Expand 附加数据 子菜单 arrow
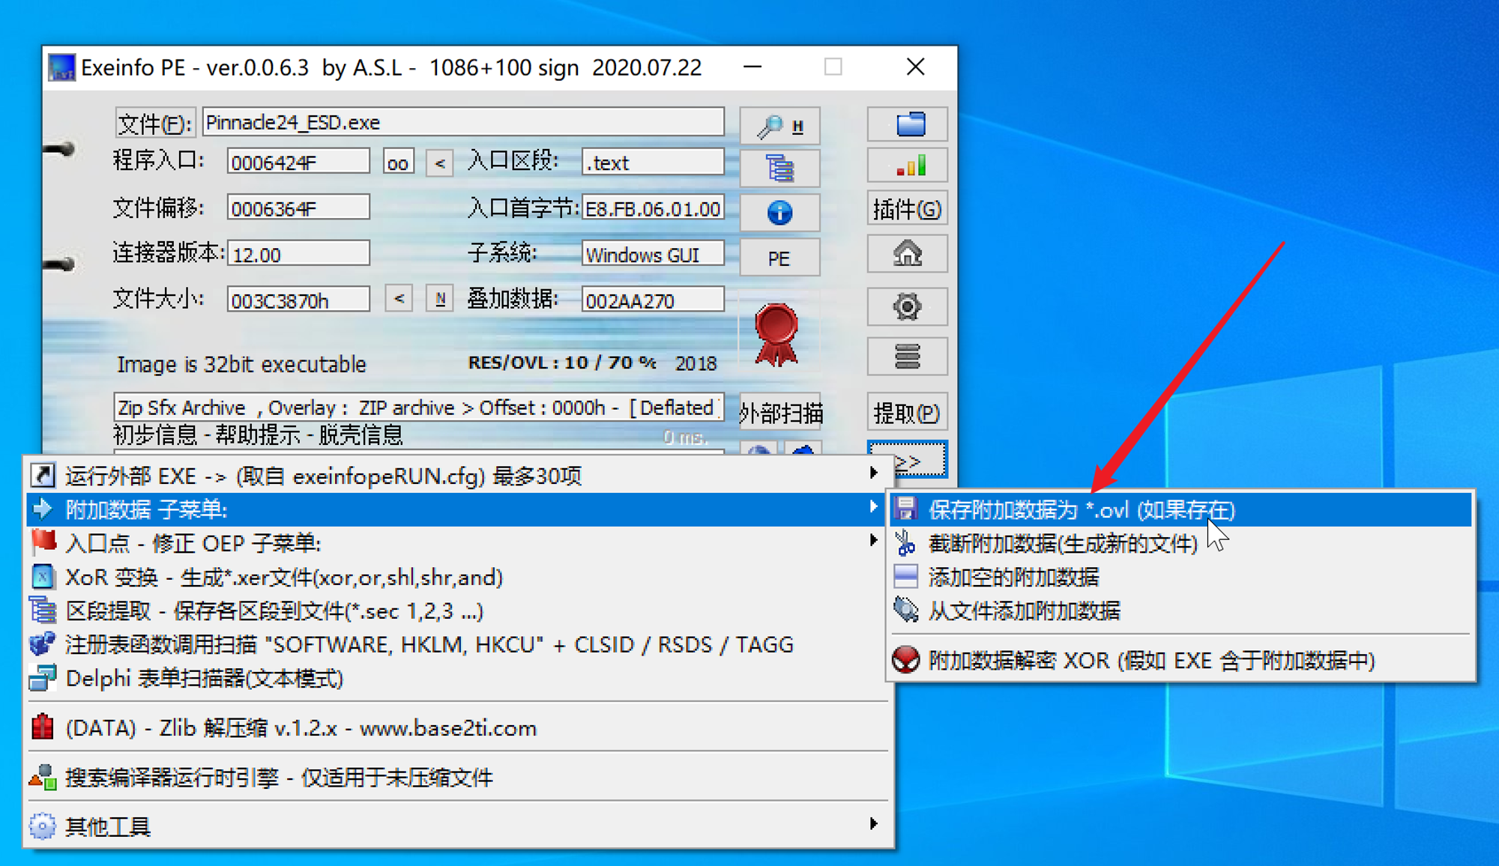Image resolution: width=1499 pixels, height=866 pixels. [x=873, y=507]
